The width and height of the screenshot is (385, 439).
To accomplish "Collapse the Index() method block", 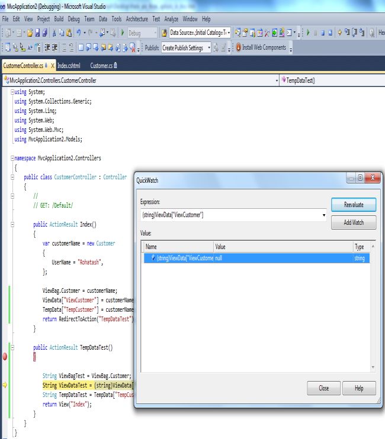I will click(12, 224).
